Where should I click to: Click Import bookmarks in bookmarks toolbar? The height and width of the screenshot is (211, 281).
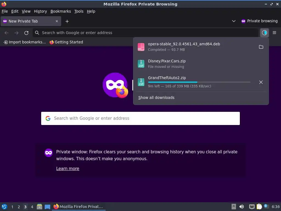click(25, 42)
